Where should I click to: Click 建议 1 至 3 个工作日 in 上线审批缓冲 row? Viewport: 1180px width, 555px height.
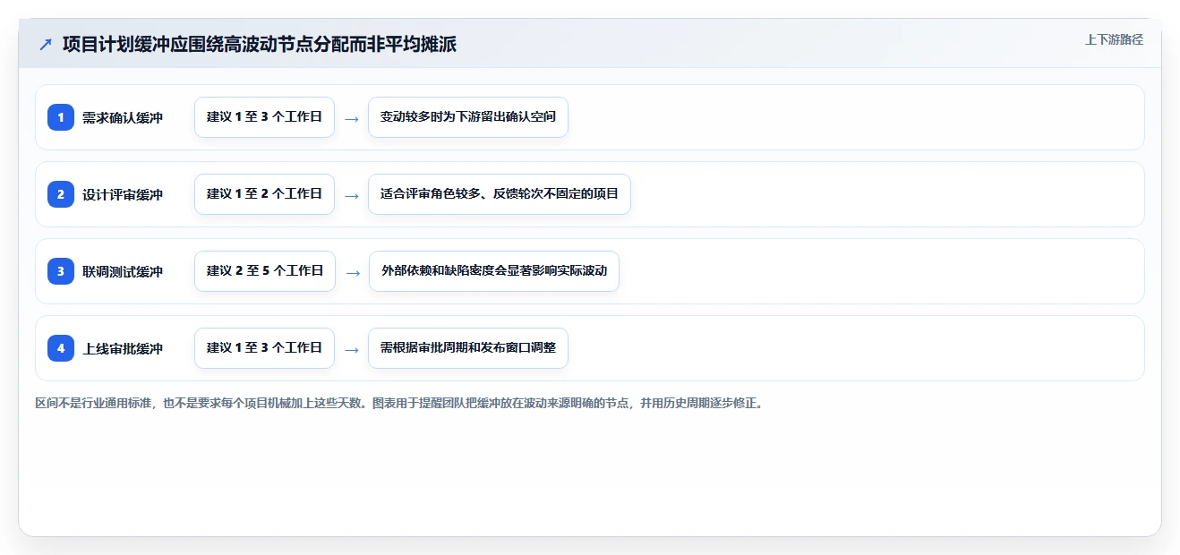(264, 348)
